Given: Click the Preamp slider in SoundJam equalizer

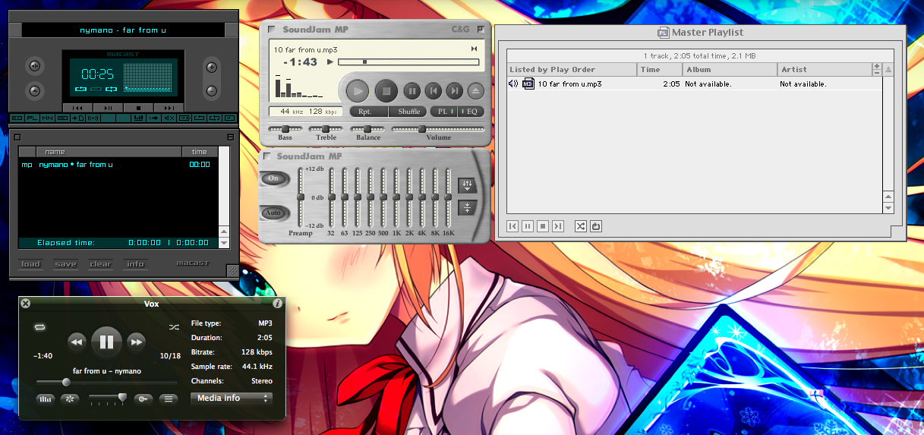Looking at the screenshot, I should tap(300, 197).
